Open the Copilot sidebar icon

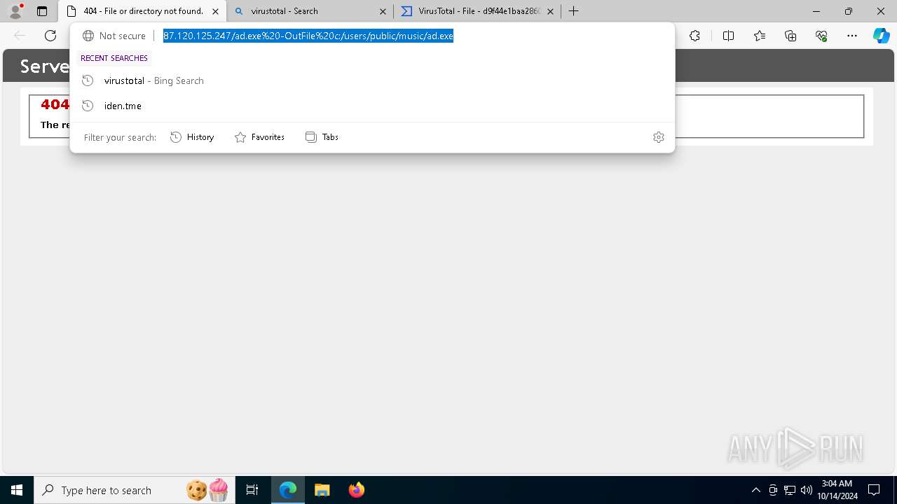point(881,36)
